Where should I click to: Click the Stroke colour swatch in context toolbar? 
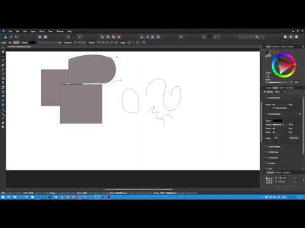[32, 42]
